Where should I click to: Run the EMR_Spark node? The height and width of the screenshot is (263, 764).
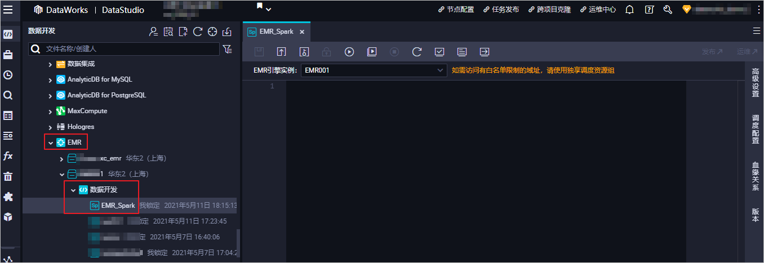[349, 52]
